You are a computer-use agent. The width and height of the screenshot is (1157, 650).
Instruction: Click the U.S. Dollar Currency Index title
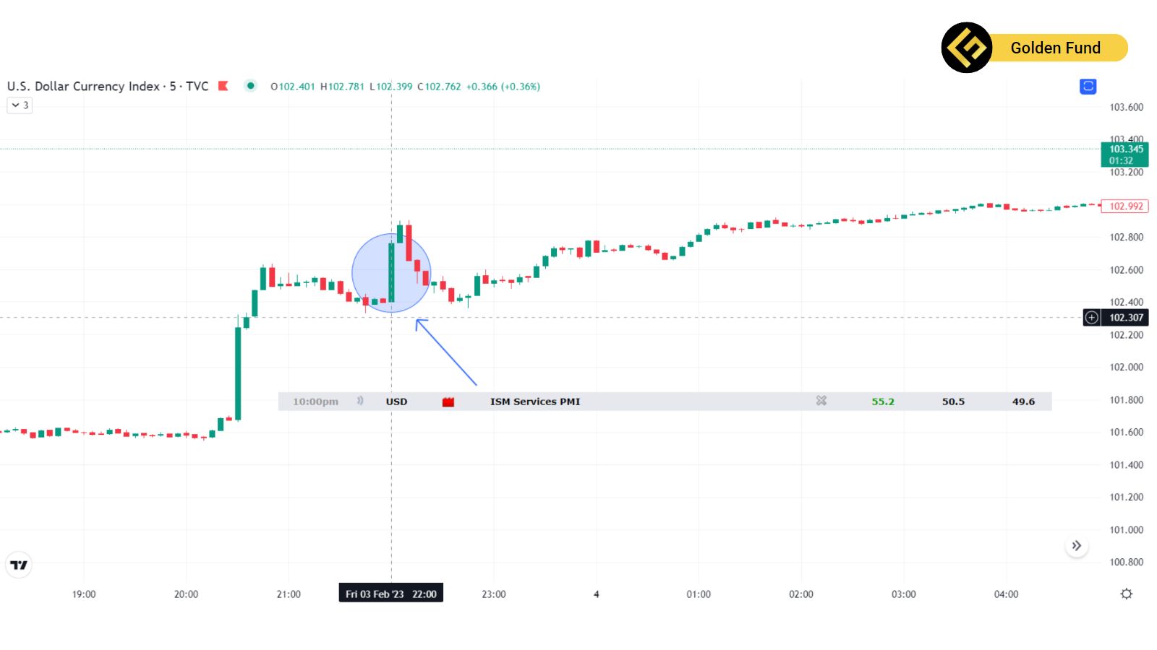pos(83,86)
